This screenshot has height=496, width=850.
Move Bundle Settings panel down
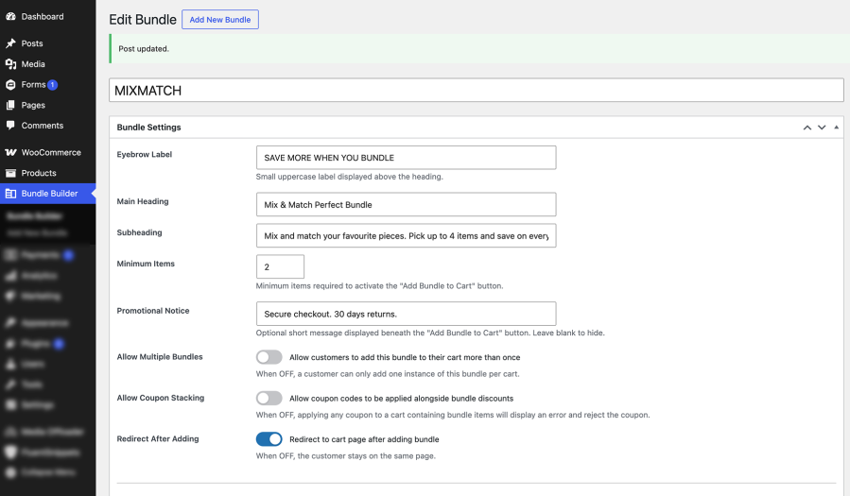click(x=822, y=128)
